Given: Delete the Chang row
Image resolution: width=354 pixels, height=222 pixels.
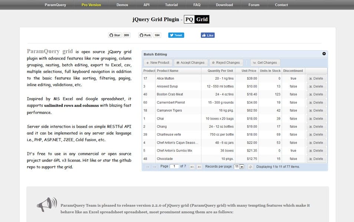Looking at the screenshot, I should (316, 127).
